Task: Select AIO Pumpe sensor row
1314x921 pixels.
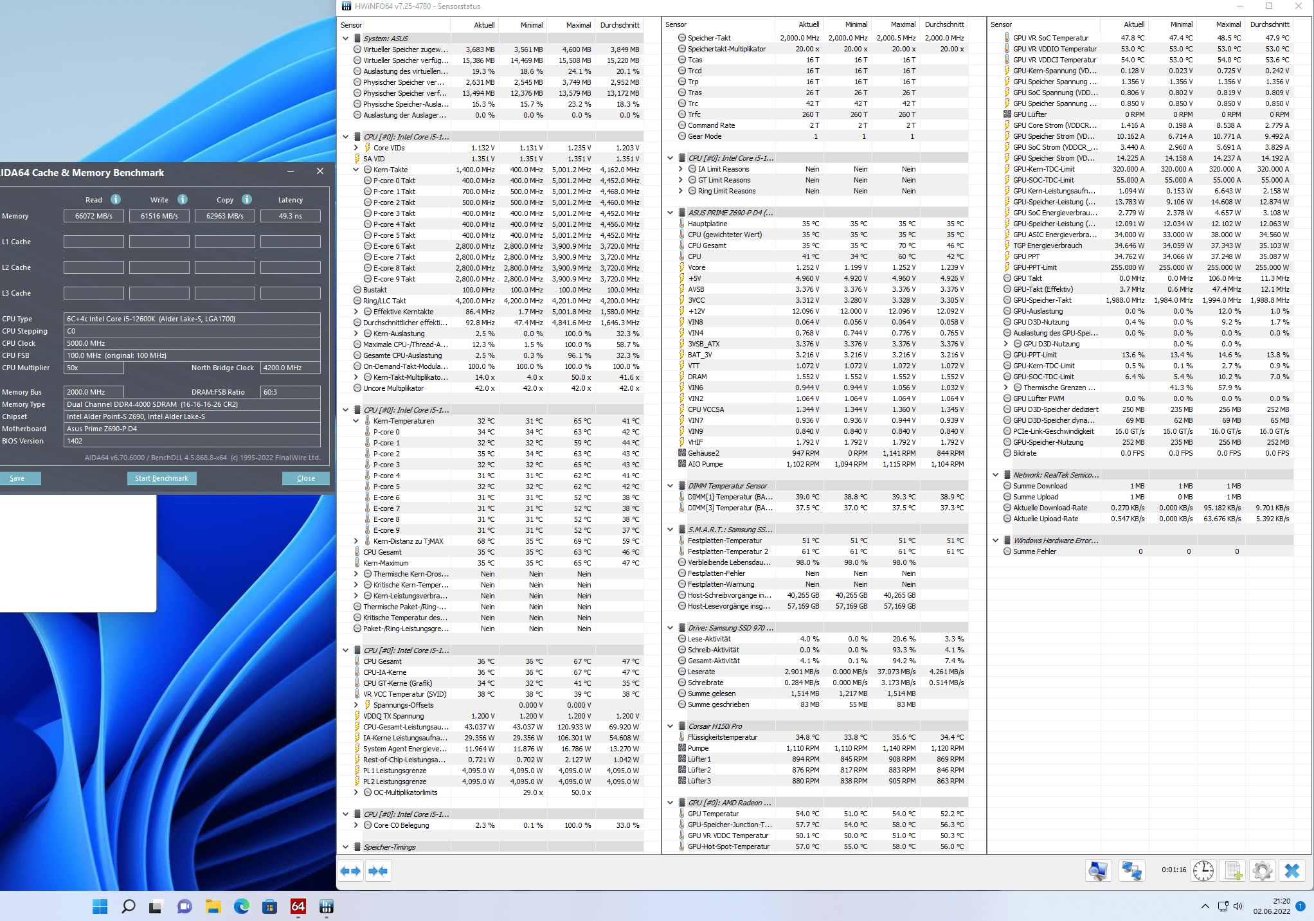Action: tap(816, 464)
